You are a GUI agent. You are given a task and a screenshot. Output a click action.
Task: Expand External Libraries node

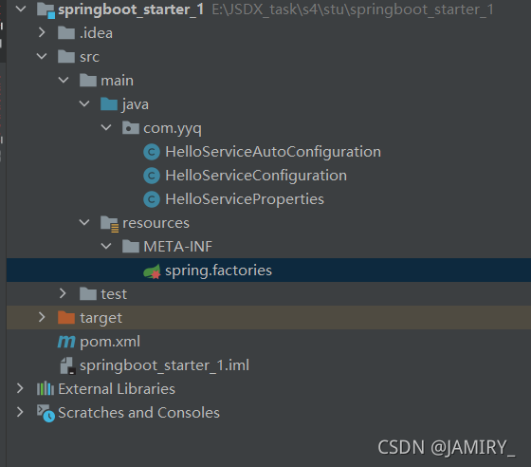[x=20, y=388]
